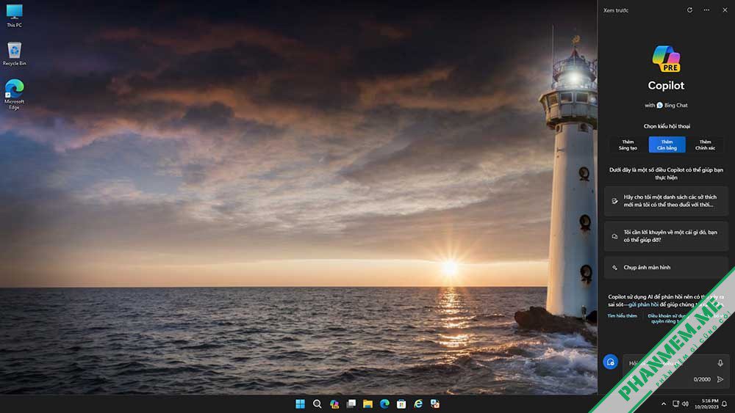The height and width of the screenshot is (413, 735).
Task: Open Task View on the taskbar
Action: (351, 403)
